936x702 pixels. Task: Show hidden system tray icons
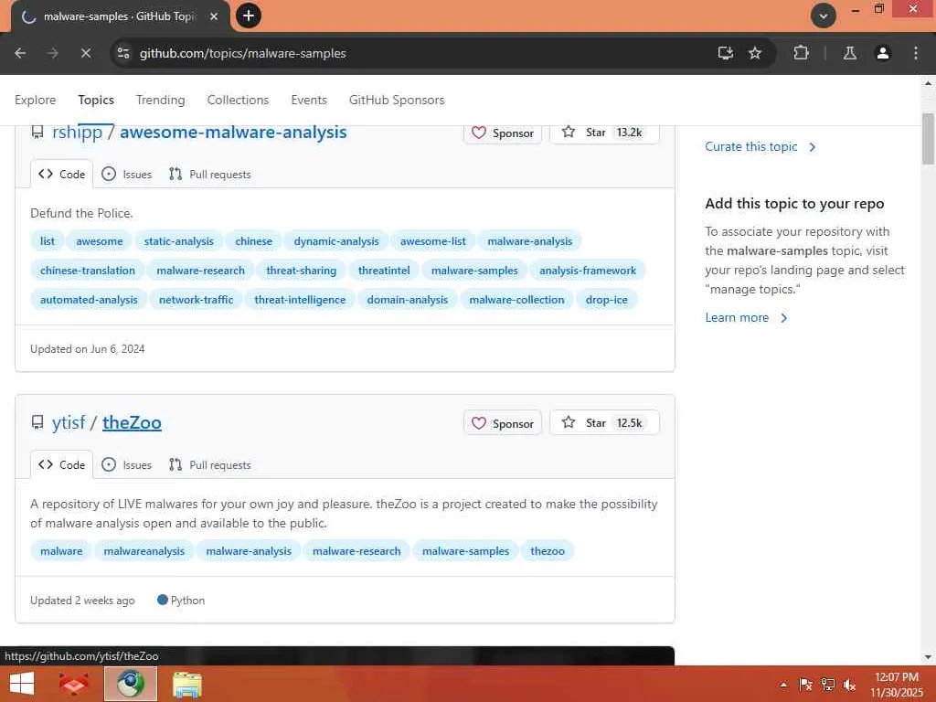coord(783,685)
